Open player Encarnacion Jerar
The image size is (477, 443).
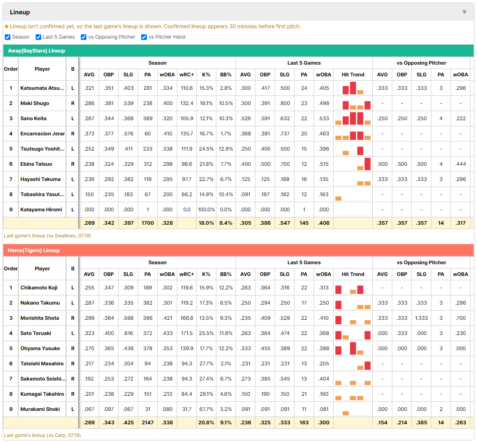42,134
